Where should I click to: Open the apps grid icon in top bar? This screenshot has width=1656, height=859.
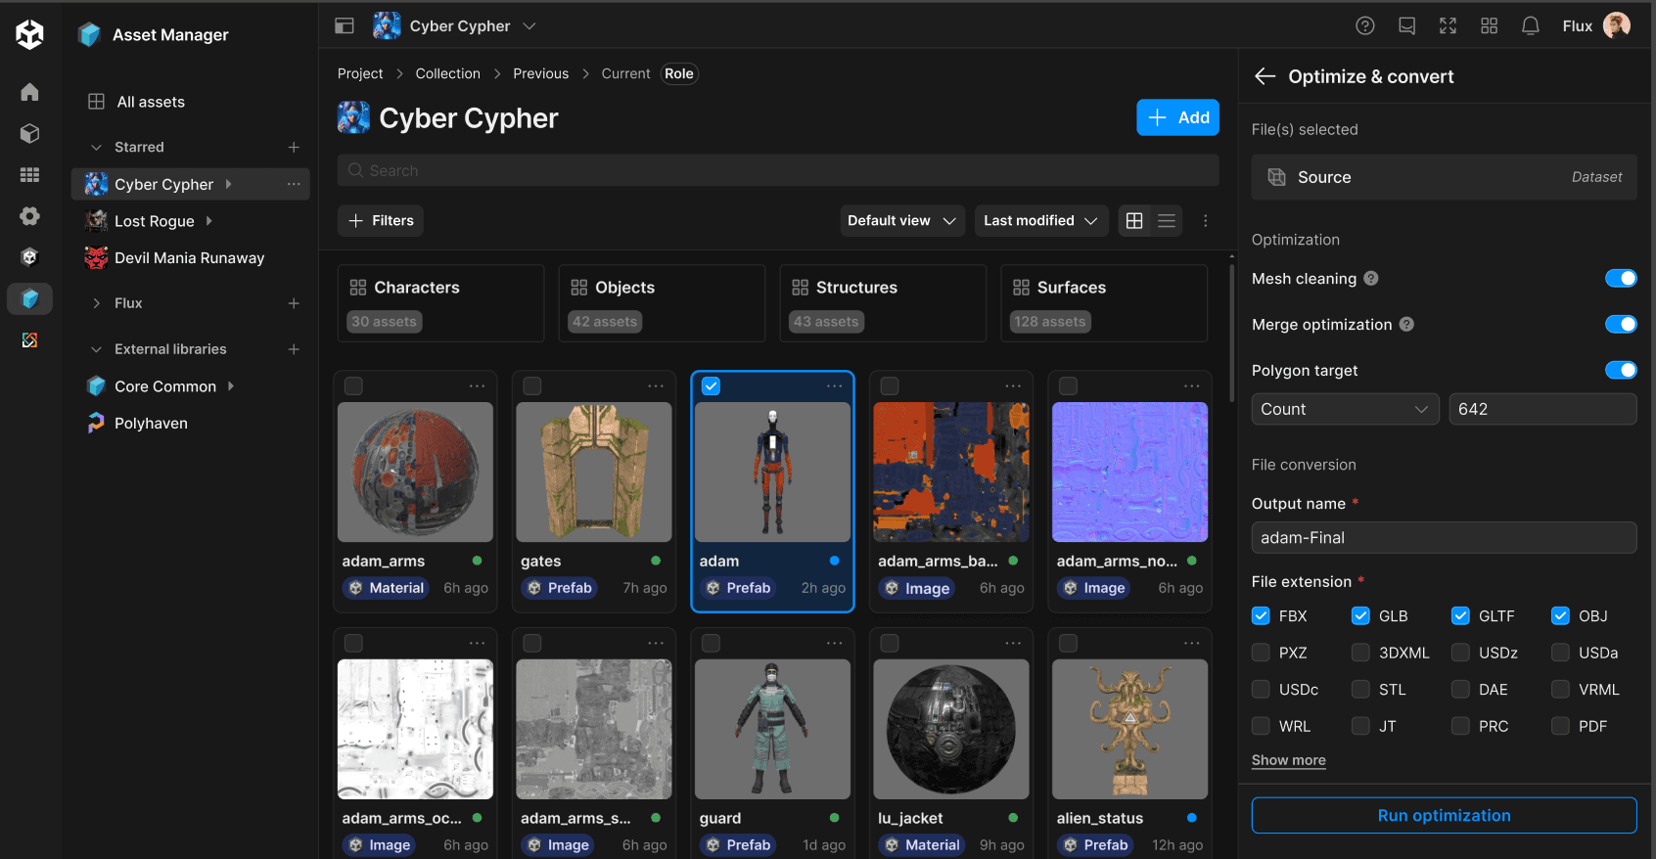pos(1489,26)
